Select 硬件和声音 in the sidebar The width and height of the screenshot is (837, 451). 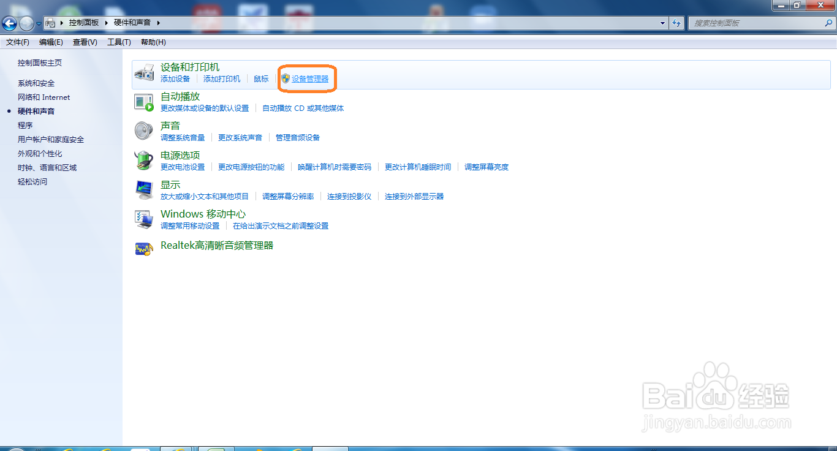(36, 112)
